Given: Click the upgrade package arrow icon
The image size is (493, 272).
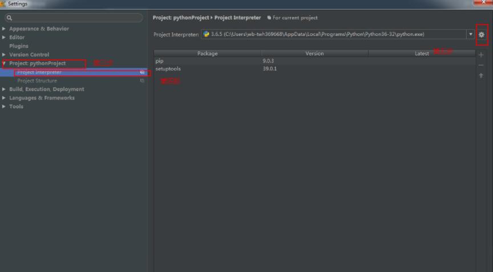Looking at the screenshot, I should (481, 75).
